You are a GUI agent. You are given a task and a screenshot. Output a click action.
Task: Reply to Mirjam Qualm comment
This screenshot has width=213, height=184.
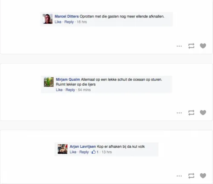[x=70, y=90]
